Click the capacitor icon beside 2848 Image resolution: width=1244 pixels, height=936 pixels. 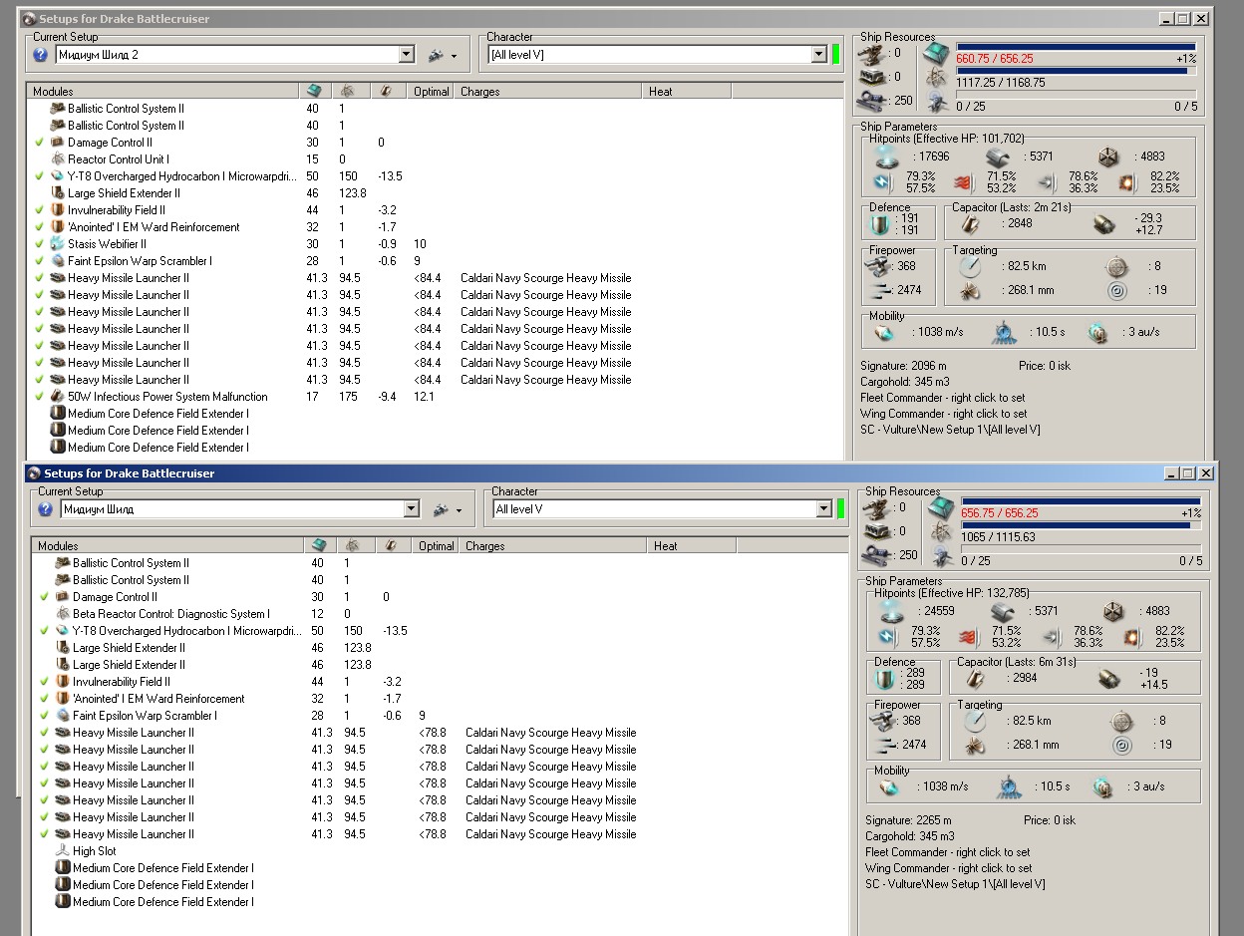[971, 223]
